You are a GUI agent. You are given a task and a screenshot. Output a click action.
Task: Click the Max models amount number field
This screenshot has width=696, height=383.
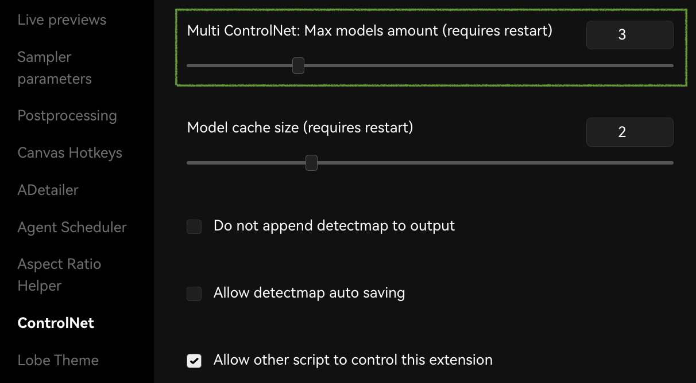(x=629, y=35)
